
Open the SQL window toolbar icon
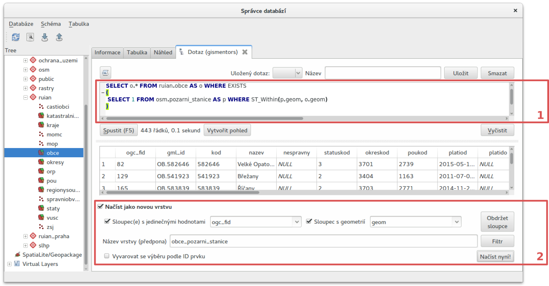[30, 37]
